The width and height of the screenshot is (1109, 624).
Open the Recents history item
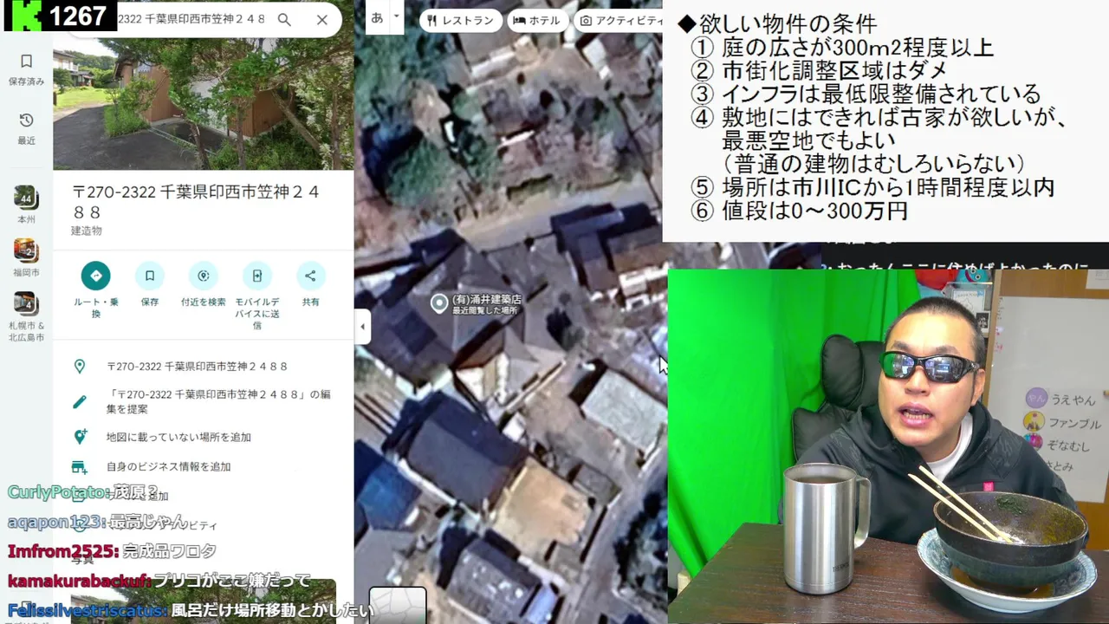[x=26, y=128]
